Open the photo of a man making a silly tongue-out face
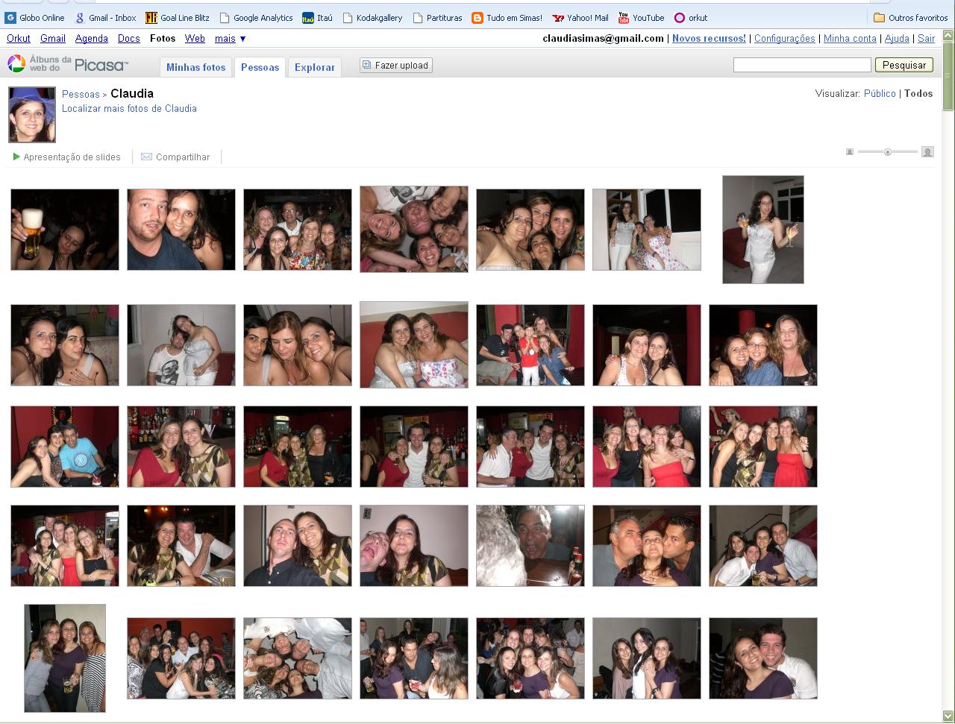 [414, 546]
